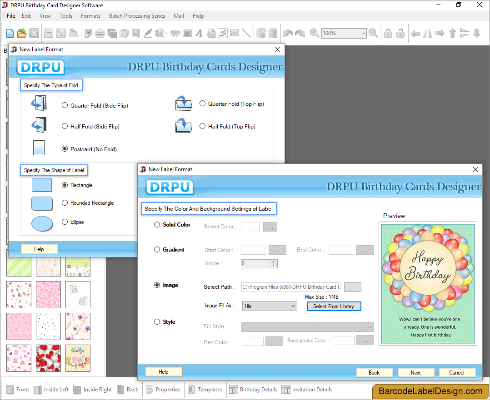Select Quarter Fold (Side Flip) radio button
Screen dimensions: 490x400
click(x=65, y=105)
